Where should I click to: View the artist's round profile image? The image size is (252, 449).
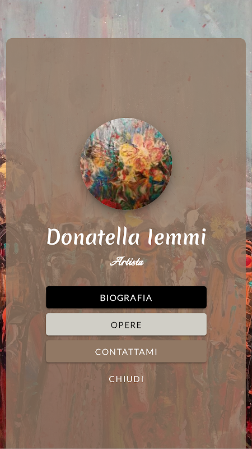(126, 164)
